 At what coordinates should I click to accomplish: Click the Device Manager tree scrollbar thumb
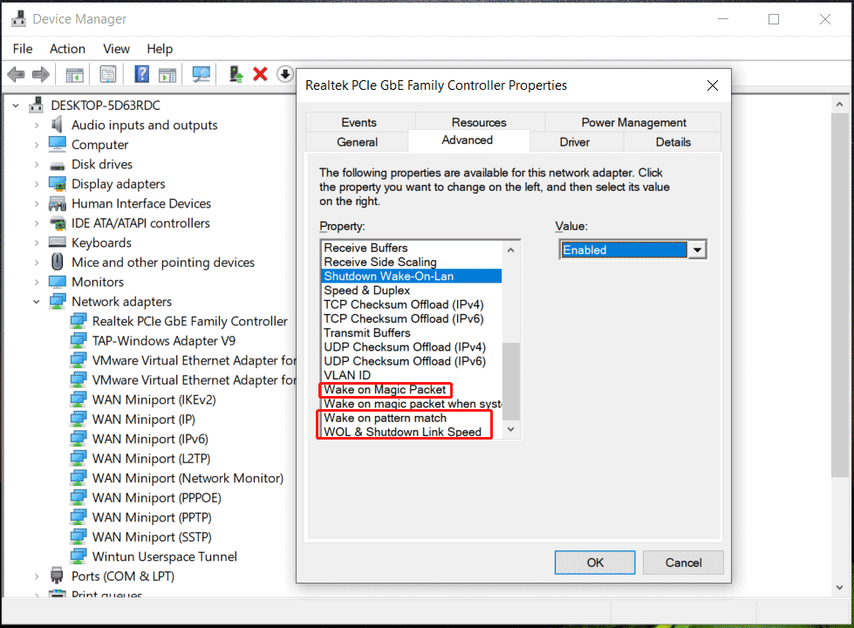coord(839,294)
